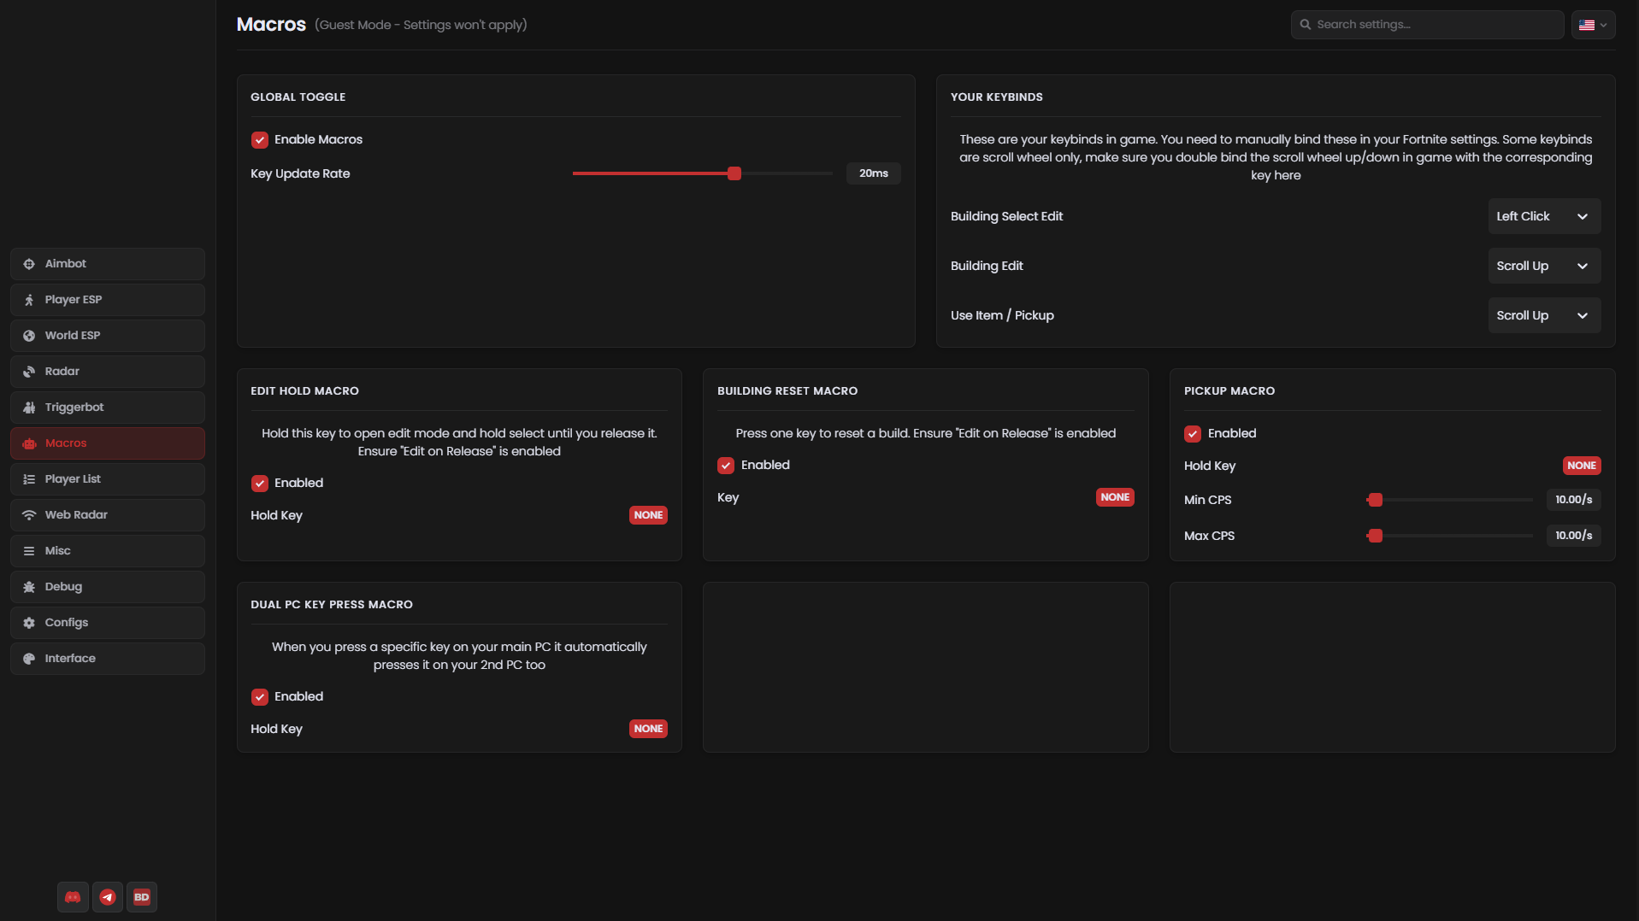Click the Min CPS 10.00/s value box

[1573, 500]
